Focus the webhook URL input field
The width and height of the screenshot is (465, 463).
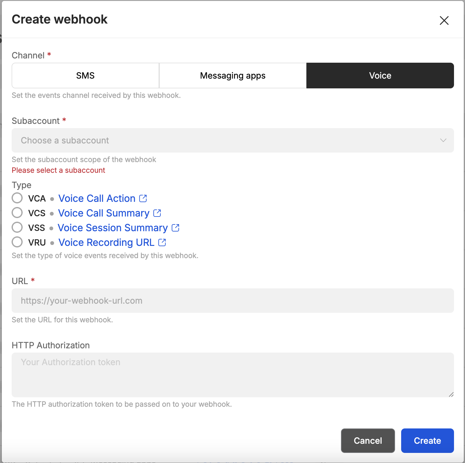pos(232,301)
